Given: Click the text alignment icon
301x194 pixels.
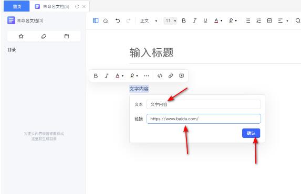Looking at the screenshot, I should tap(281, 20).
